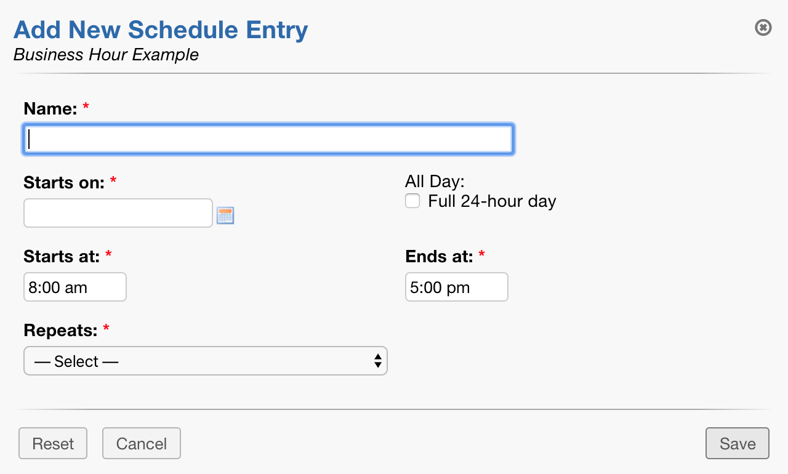The height and width of the screenshot is (474, 788).
Task: Click the Name input field
Action: [x=268, y=139]
